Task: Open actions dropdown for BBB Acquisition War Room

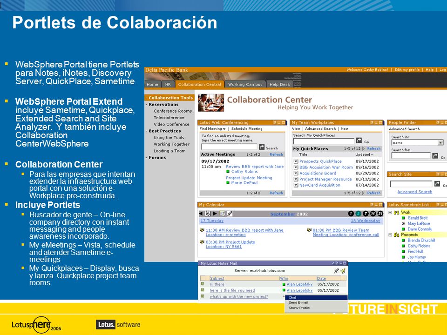Action: [296, 167]
